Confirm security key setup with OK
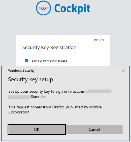Viewport: 131px width, 142px height. tap(37, 129)
